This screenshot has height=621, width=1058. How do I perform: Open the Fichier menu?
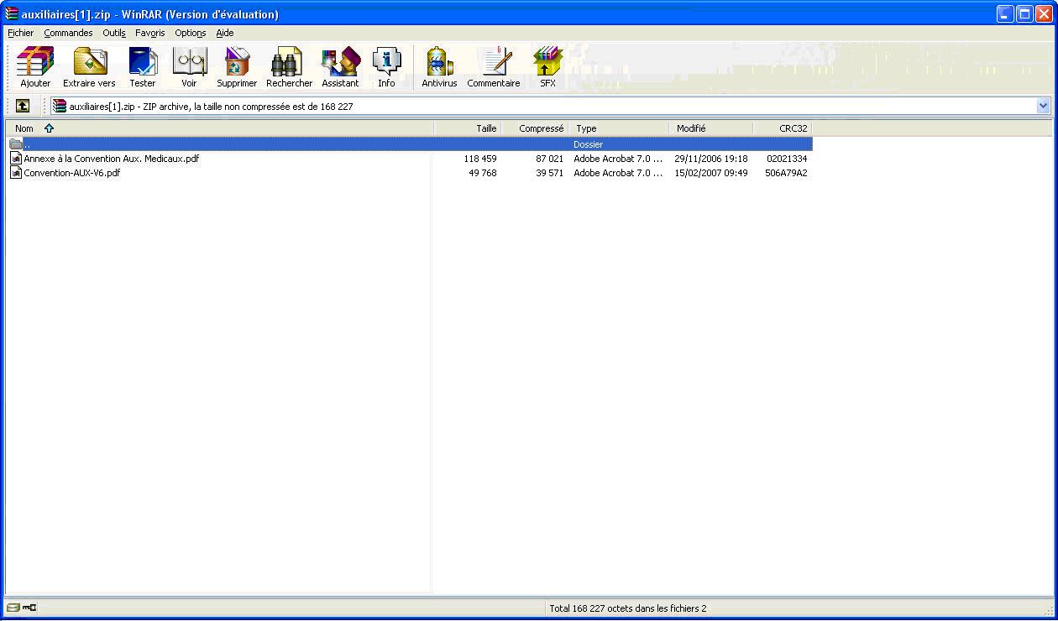pyautogui.click(x=21, y=33)
